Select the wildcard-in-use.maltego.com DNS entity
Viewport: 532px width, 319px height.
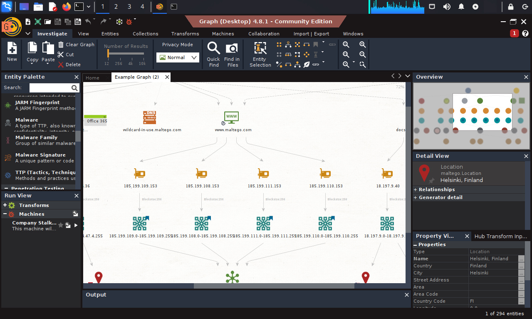tap(149, 117)
